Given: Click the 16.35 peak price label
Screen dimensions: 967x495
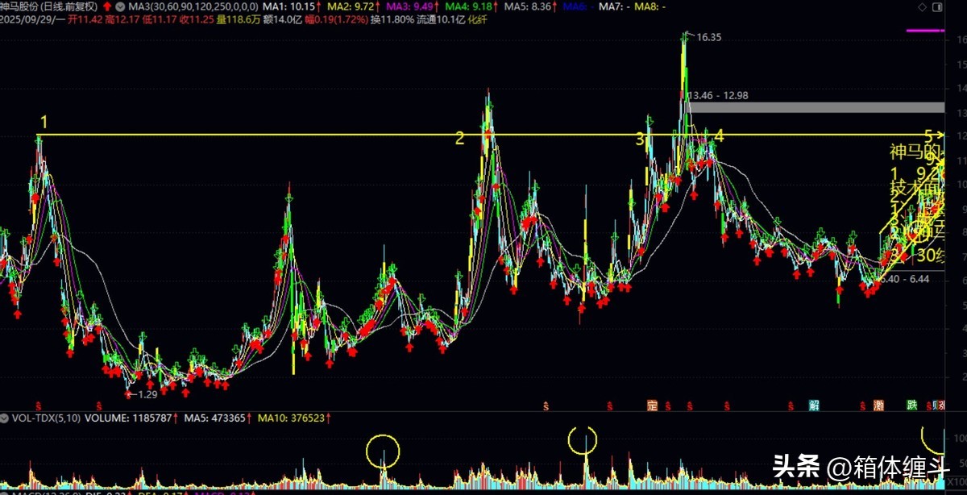Looking at the screenshot, I should click(709, 37).
